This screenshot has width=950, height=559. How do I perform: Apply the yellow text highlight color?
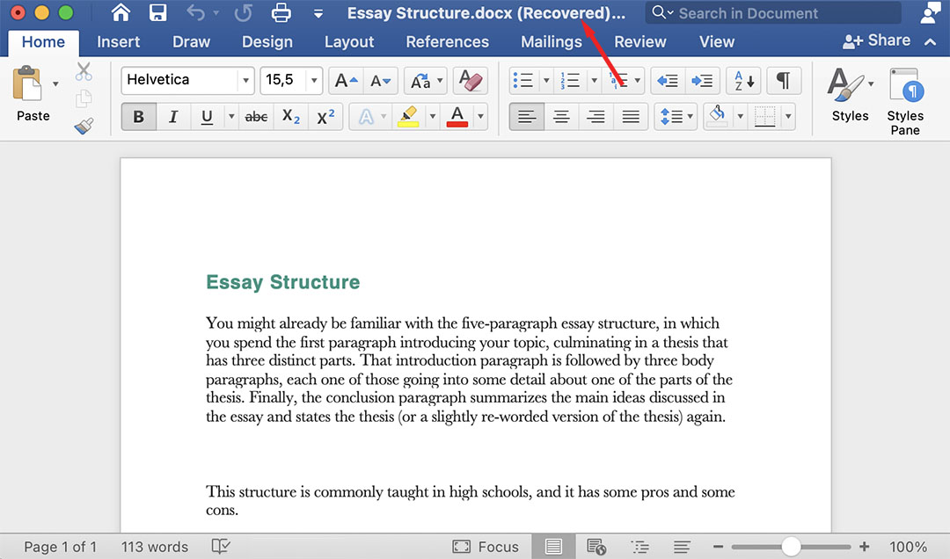[408, 116]
